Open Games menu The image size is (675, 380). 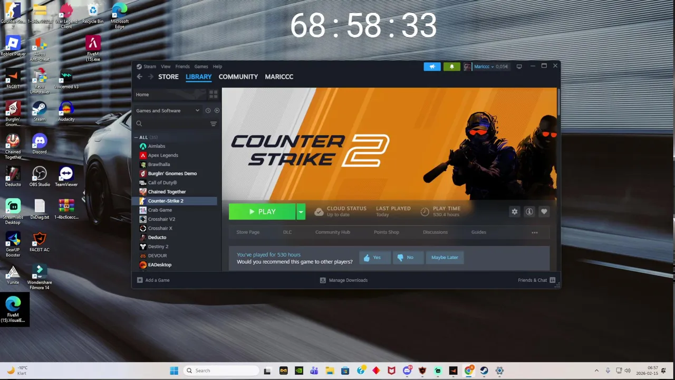201,66
